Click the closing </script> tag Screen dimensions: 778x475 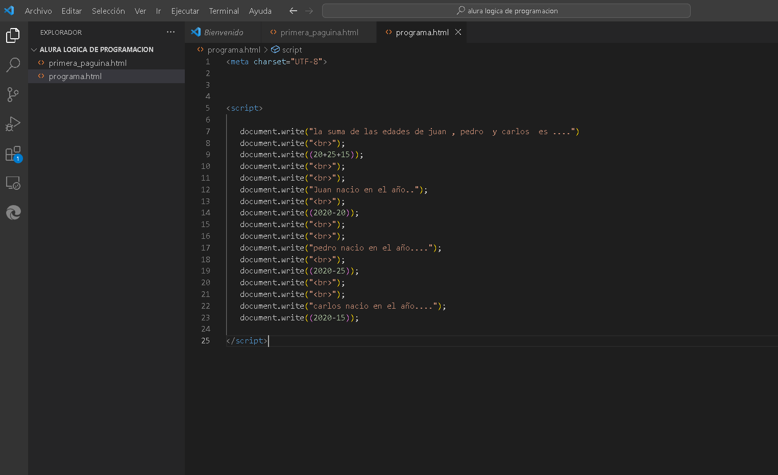coord(247,340)
